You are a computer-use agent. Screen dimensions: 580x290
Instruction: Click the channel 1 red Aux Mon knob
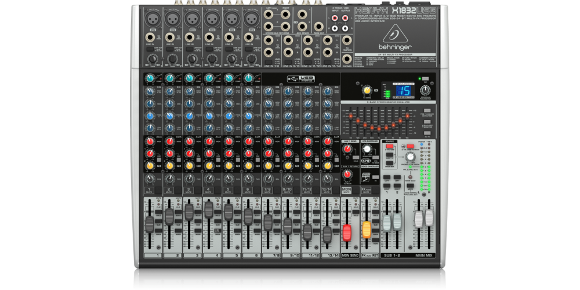(x=150, y=142)
